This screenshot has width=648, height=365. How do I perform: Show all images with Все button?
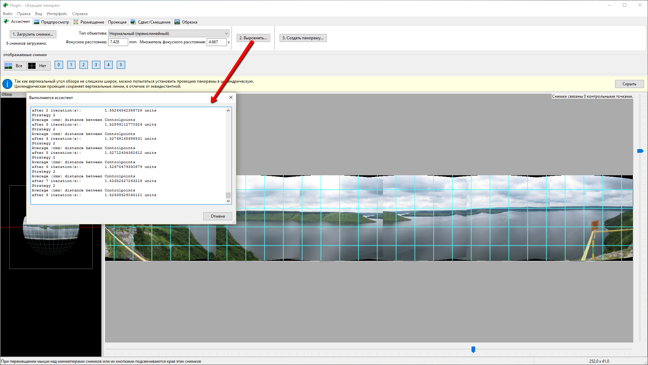tap(15, 66)
